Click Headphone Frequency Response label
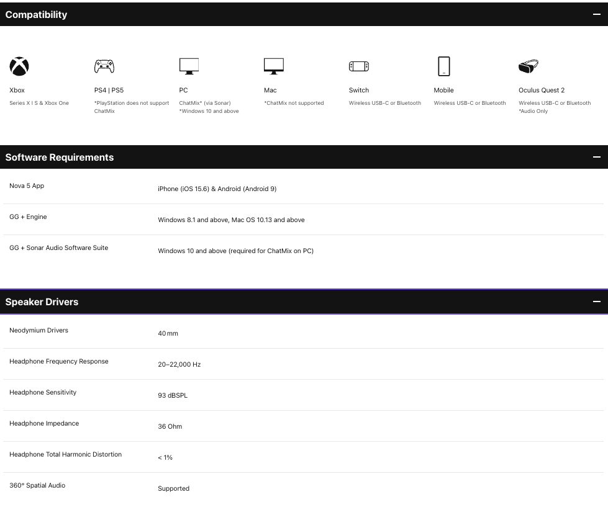Screen dimensions: 608x505 point(59,361)
